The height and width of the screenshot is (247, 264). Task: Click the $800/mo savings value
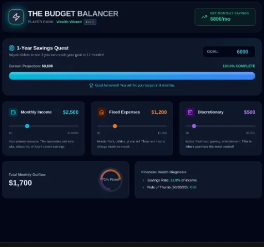click(220, 19)
